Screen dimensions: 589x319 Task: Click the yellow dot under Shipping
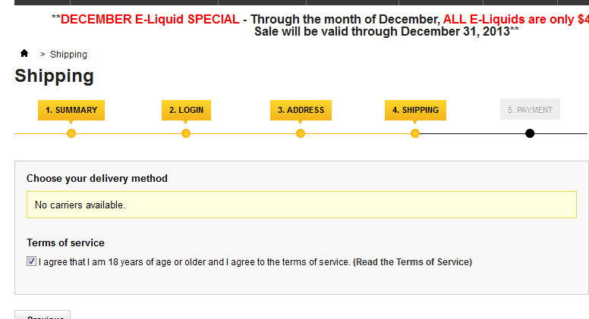pos(415,133)
